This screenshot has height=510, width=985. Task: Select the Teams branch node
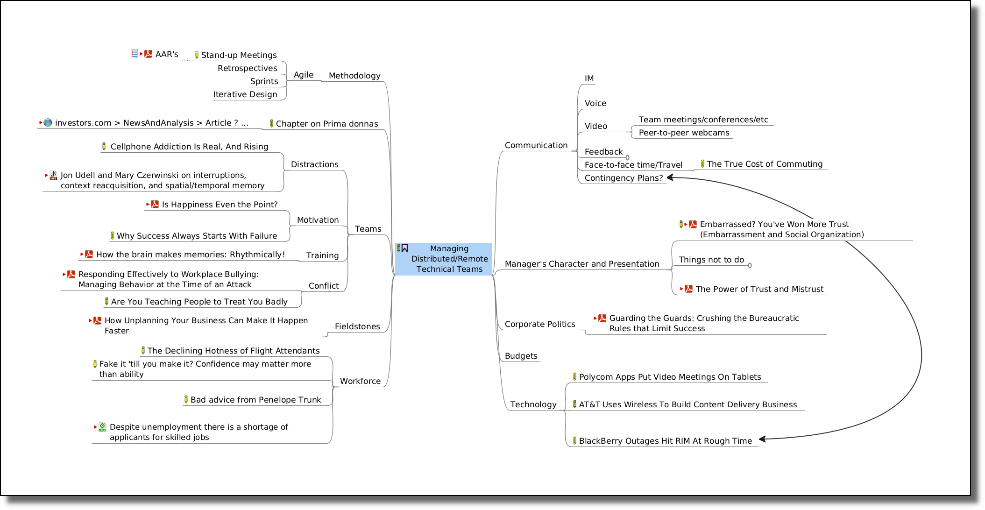pyautogui.click(x=368, y=229)
